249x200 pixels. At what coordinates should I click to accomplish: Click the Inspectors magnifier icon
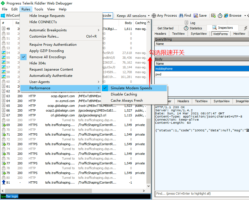[x=215, y=27]
